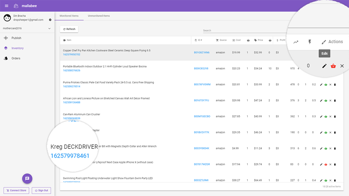349x196 pixels.
Task: Sort by the Price column header
Action: 258,40
